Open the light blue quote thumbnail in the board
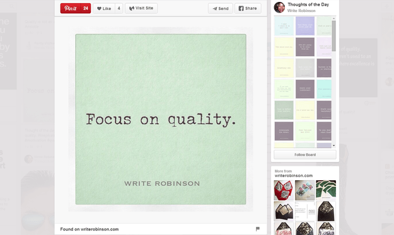 [284, 26]
